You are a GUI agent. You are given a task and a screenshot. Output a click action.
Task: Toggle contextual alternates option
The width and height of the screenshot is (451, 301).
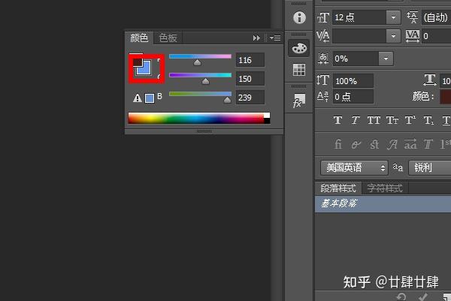click(x=356, y=145)
